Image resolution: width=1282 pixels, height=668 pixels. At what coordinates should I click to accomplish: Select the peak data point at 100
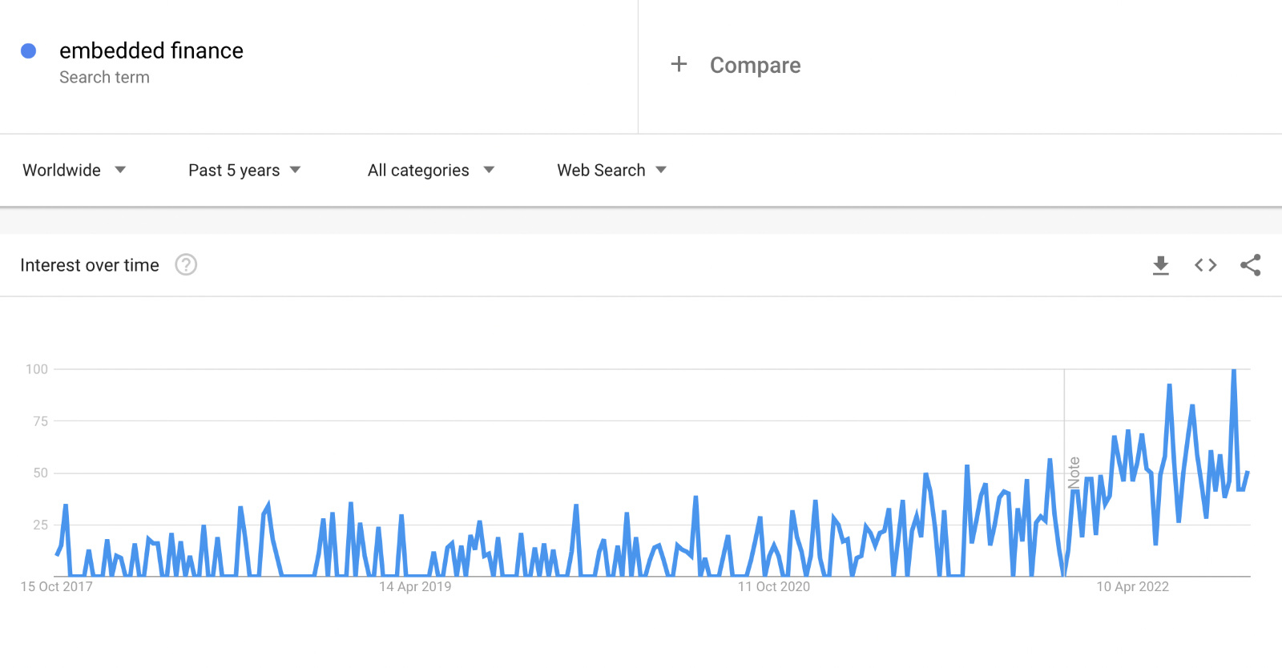tap(1234, 370)
